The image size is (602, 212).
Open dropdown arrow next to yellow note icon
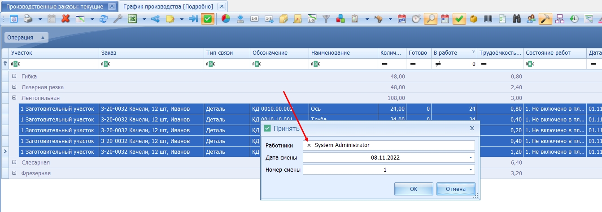point(182,19)
